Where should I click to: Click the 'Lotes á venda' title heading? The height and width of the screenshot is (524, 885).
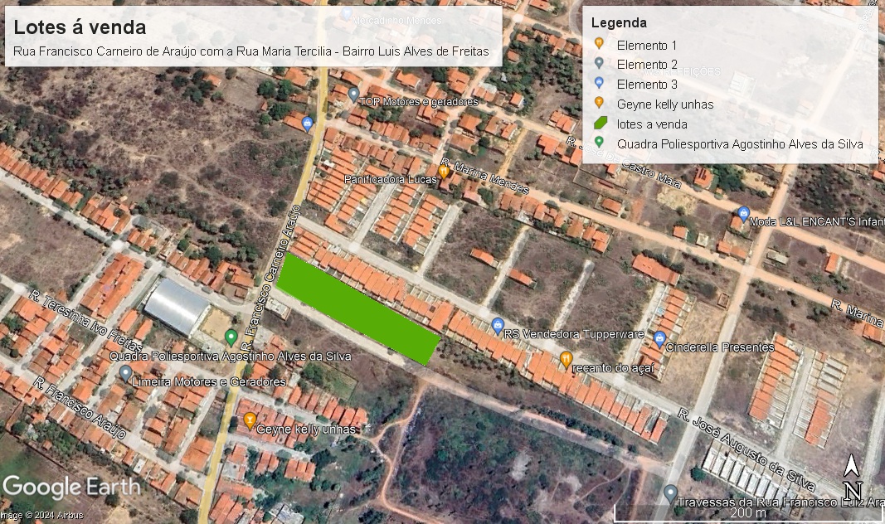pos(80,27)
